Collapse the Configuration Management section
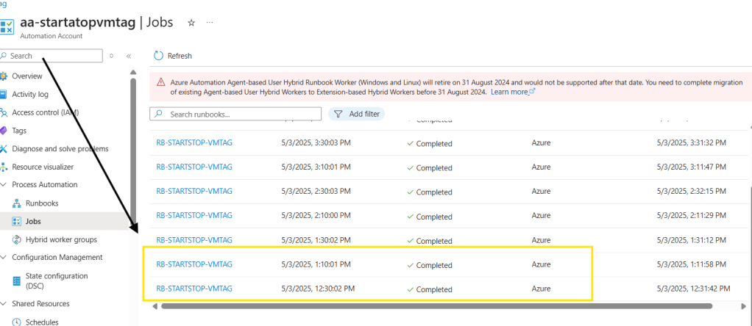 (4, 257)
